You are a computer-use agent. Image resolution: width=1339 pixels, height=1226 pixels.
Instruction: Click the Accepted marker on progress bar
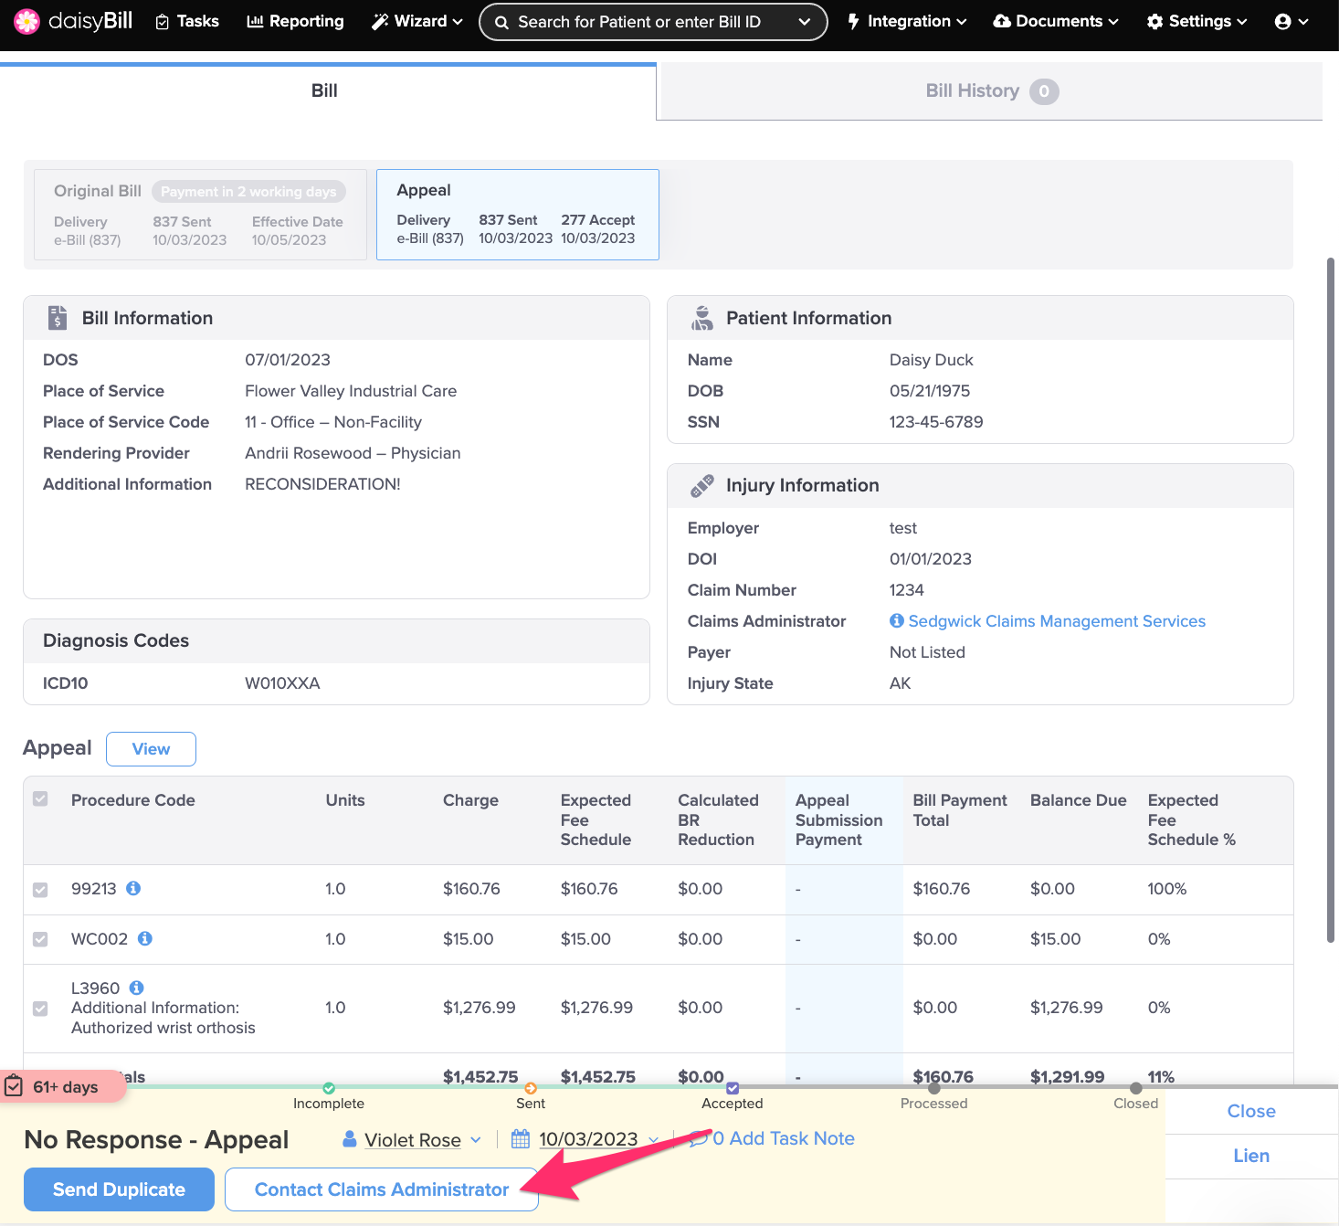733,1088
